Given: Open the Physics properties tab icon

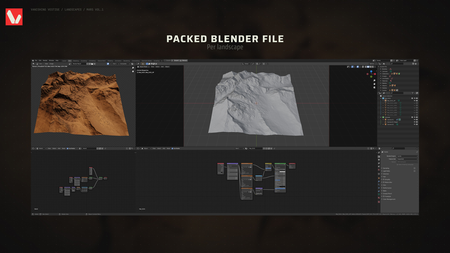Looking at the screenshot, I should [379, 188].
